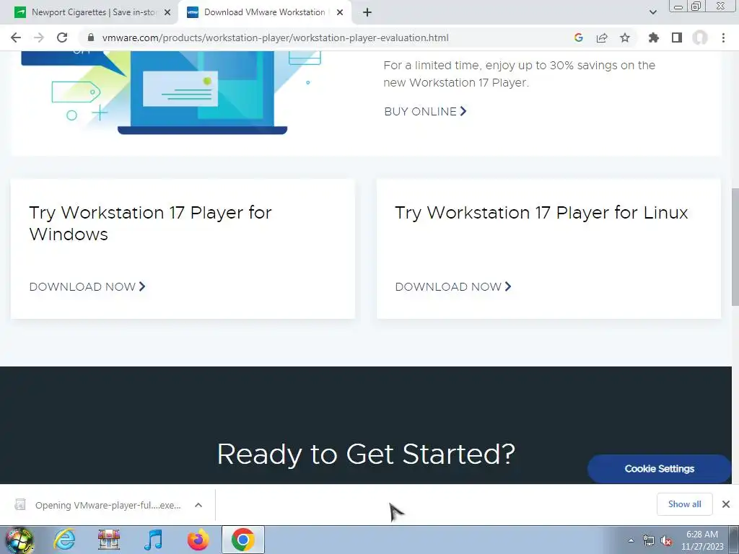Download Now for Windows Player
This screenshot has width=739, height=554.
(87, 287)
